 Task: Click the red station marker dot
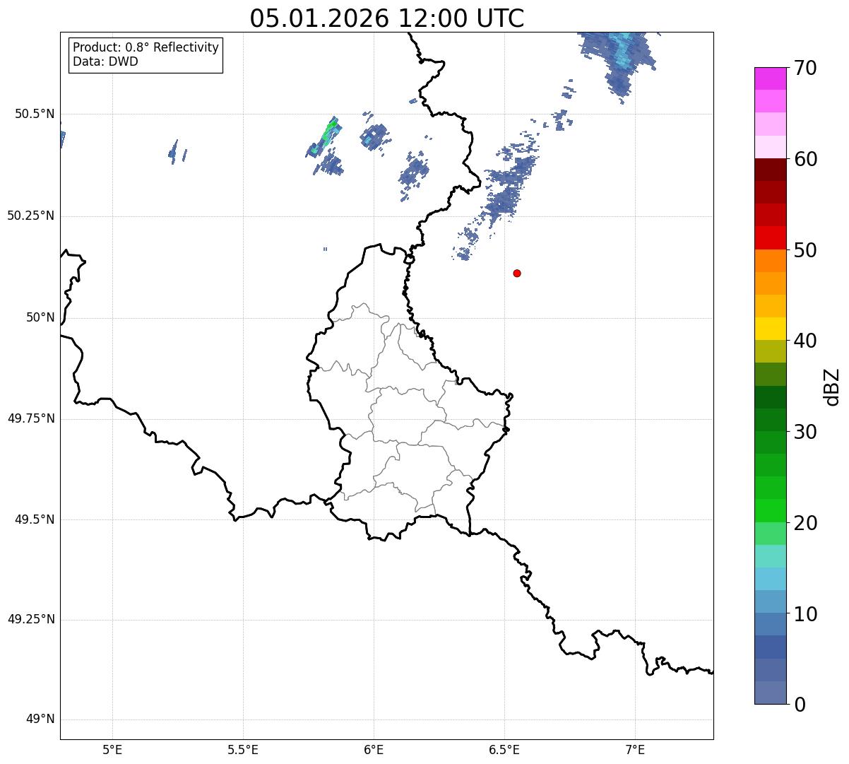click(517, 273)
